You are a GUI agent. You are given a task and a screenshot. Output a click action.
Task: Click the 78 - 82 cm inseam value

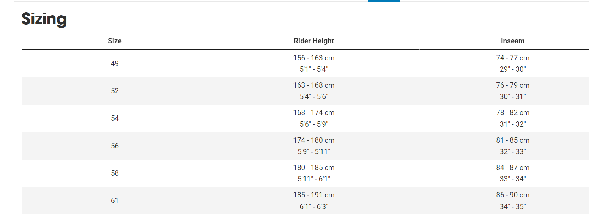[x=512, y=113]
